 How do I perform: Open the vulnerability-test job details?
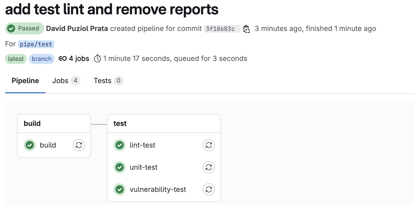tap(158, 189)
